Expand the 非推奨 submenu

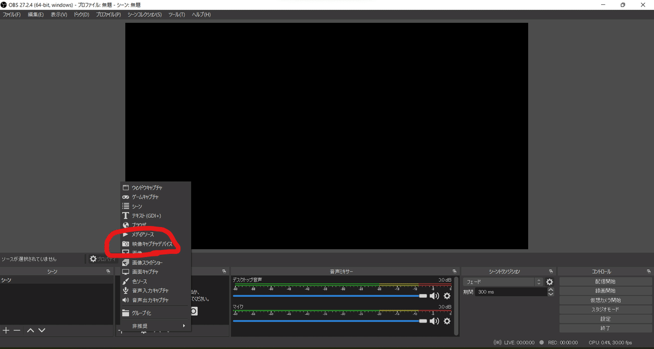coord(155,326)
